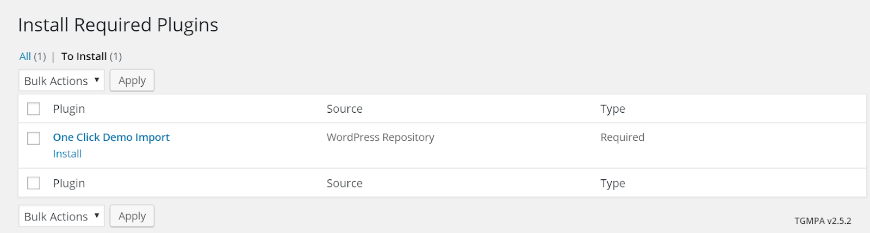Click the Source column header at the top
Viewport: 870px width, 233px height.
344,109
